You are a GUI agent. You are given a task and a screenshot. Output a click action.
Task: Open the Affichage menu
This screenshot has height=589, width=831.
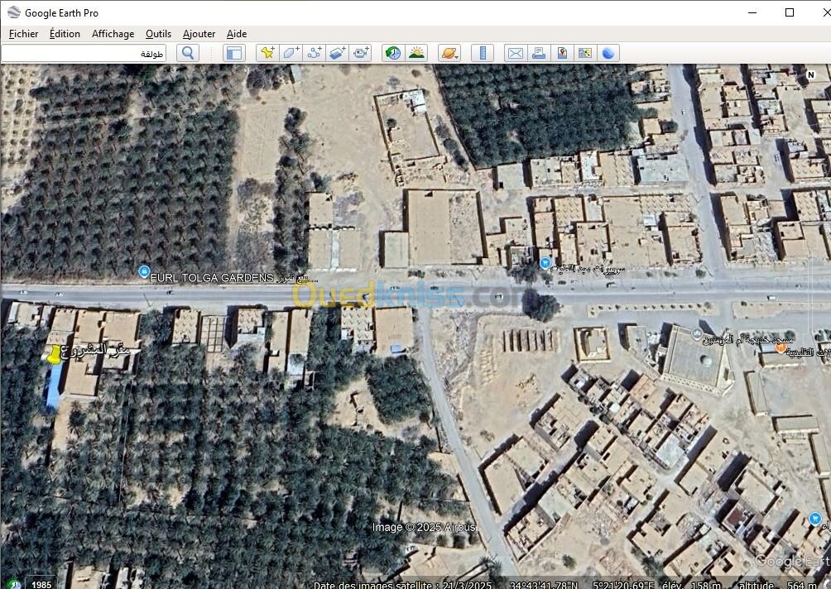(x=113, y=34)
